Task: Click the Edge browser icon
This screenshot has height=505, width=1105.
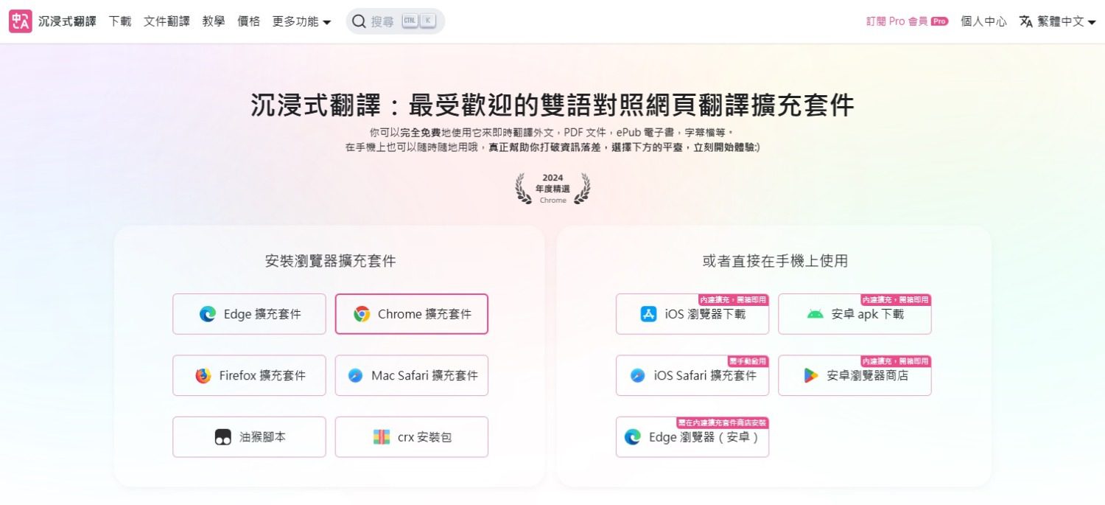Action: pyautogui.click(x=208, y=314)
